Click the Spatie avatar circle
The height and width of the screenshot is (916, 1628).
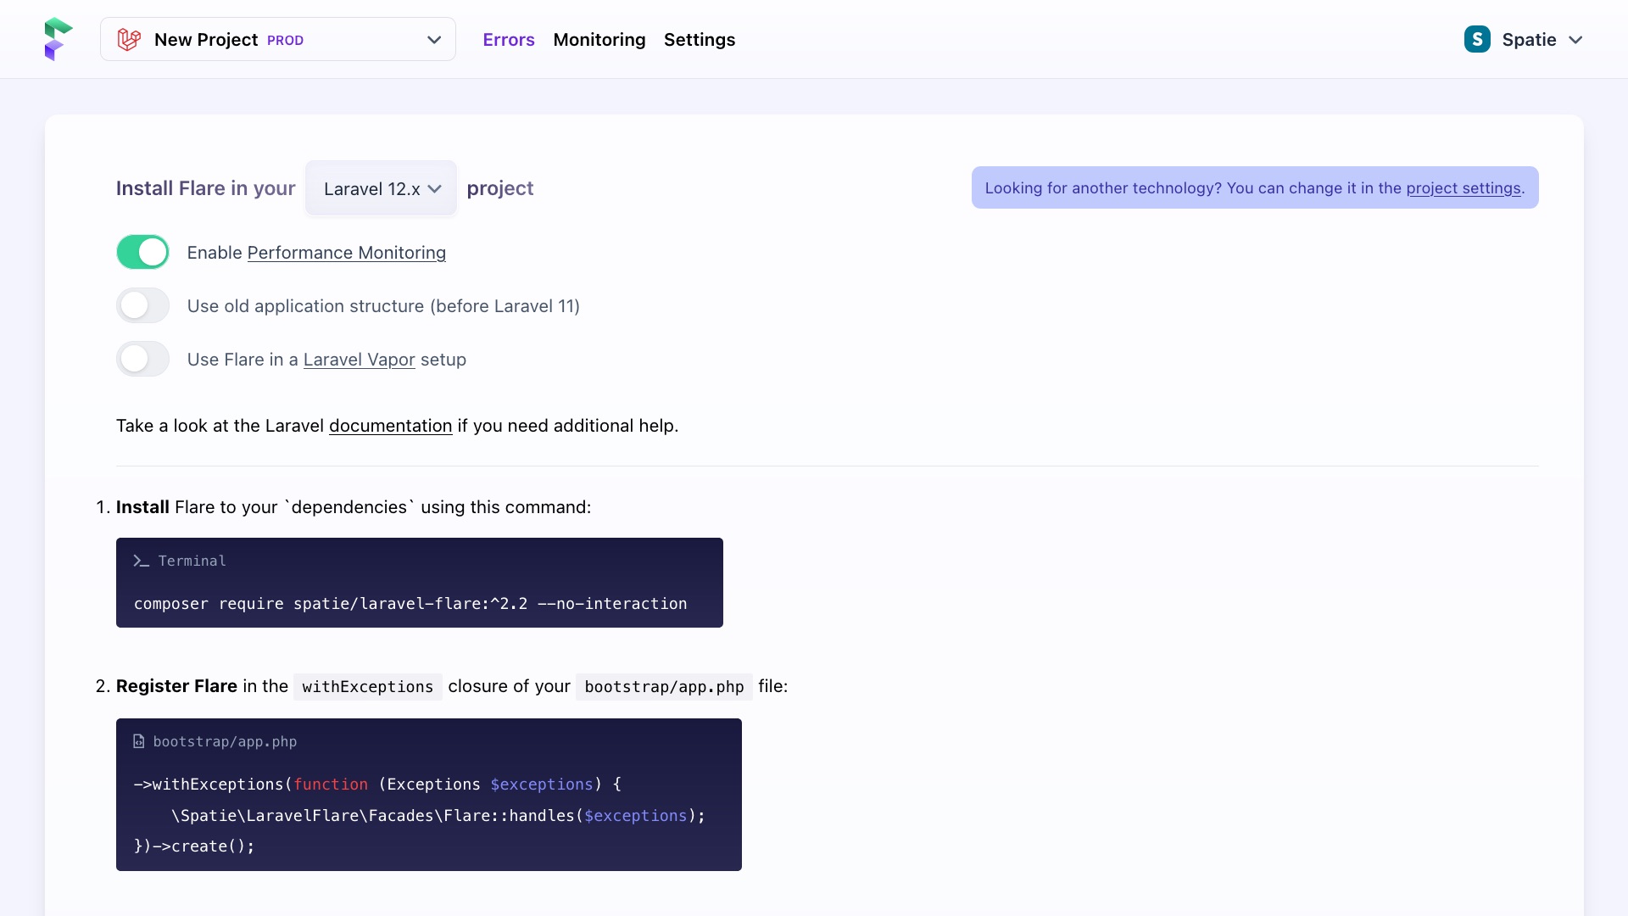1477,39
